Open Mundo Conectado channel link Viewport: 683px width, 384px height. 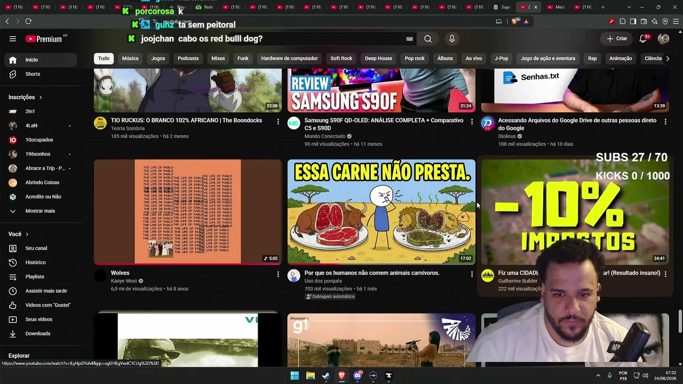point(324,136)
